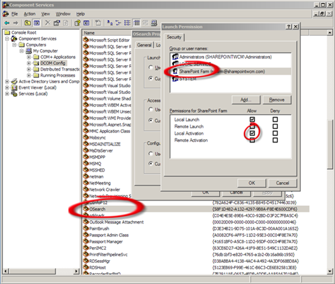
Task: Click the Export List toolbar icon
Action: [98, 23]
